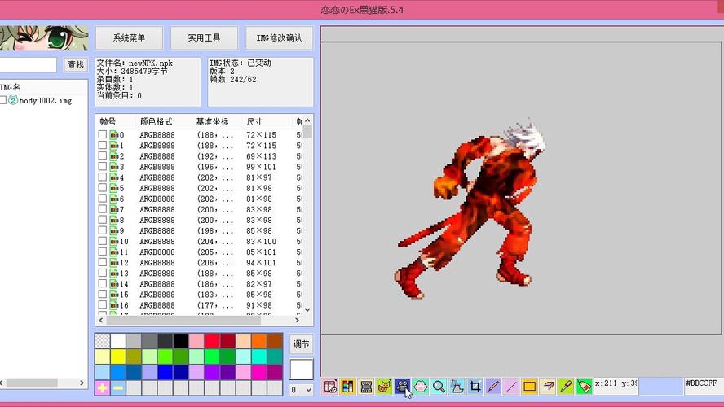This screenshot has width=724, height=407.
Task: Click the search input field
Action: 28,64
